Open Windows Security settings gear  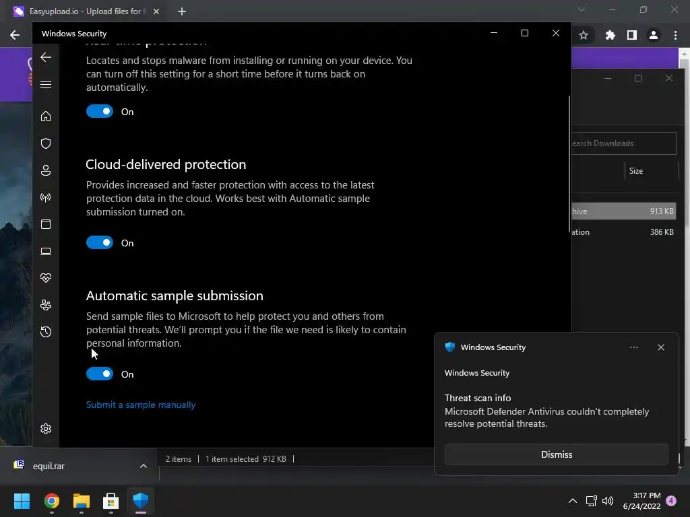tap(46, 429)
